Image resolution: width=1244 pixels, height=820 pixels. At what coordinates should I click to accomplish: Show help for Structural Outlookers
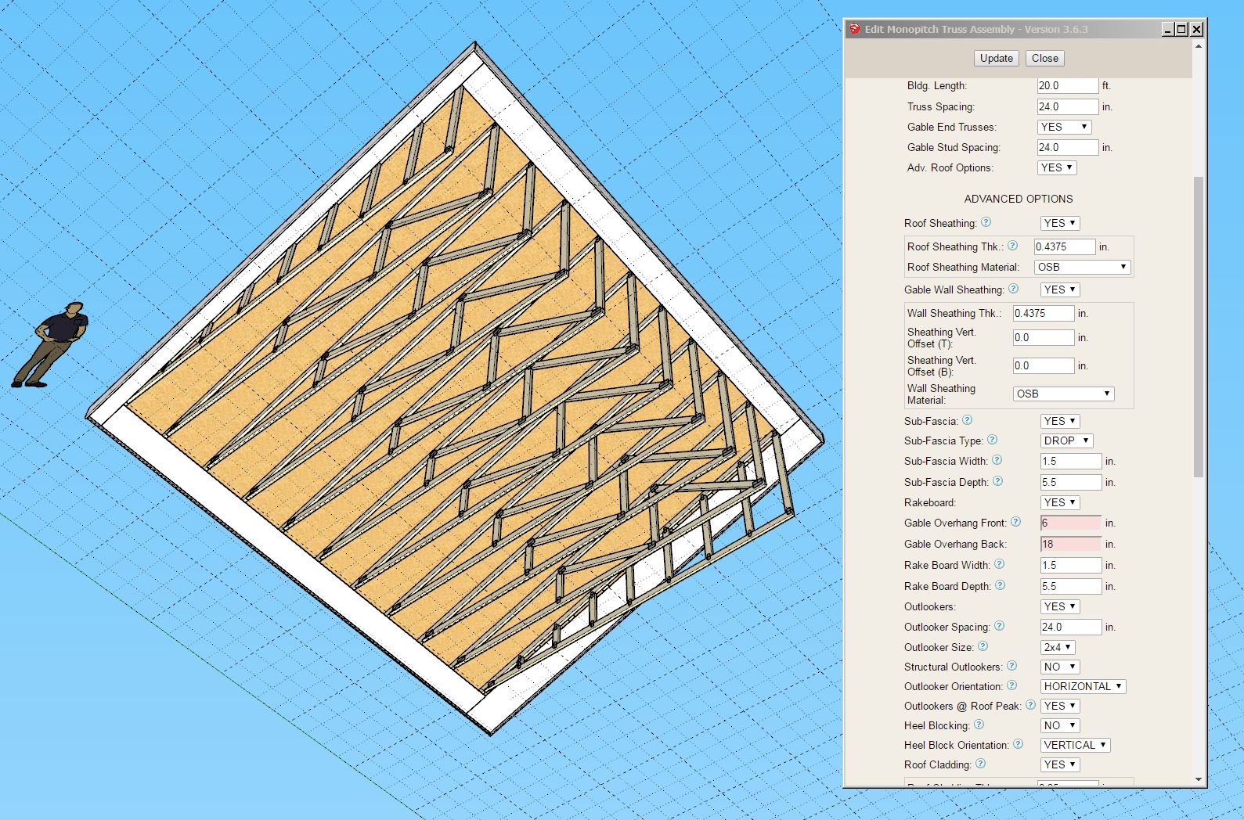click(x=1012, y=666)
